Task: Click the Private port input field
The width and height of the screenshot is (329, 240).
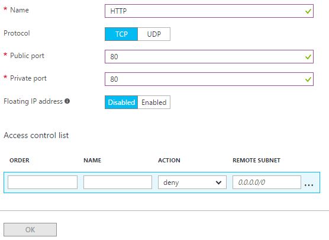Action: tap(209, 79)
